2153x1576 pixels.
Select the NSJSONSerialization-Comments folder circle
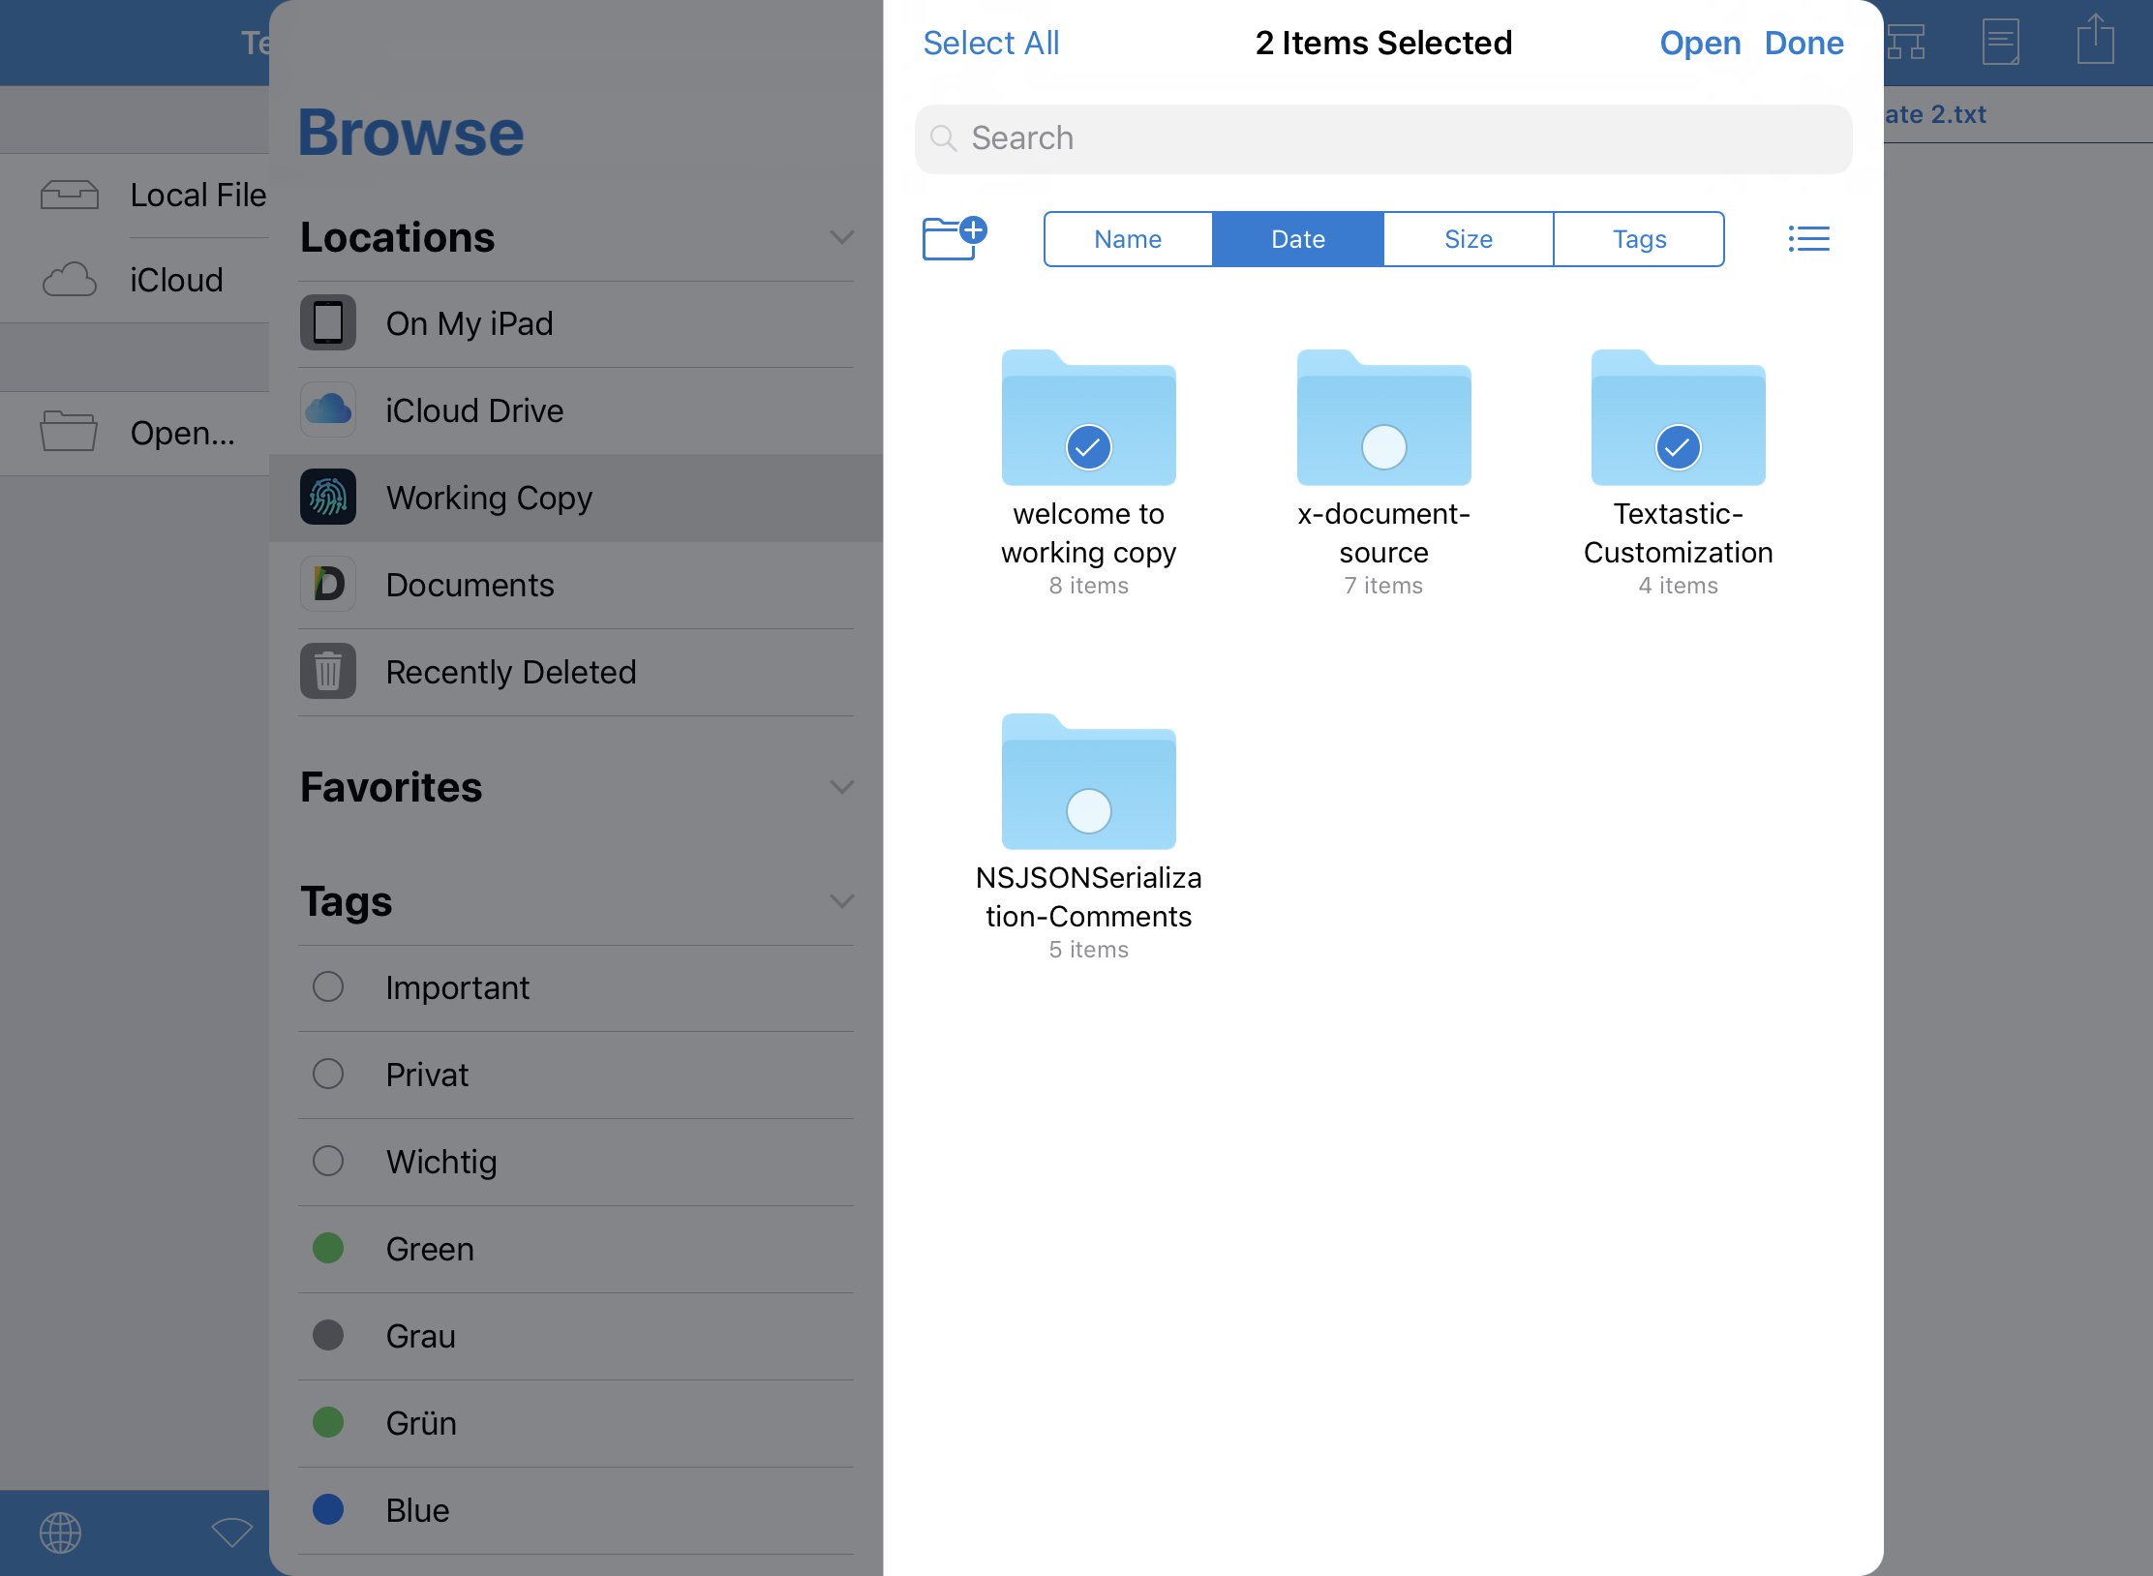pos(1089,811)
